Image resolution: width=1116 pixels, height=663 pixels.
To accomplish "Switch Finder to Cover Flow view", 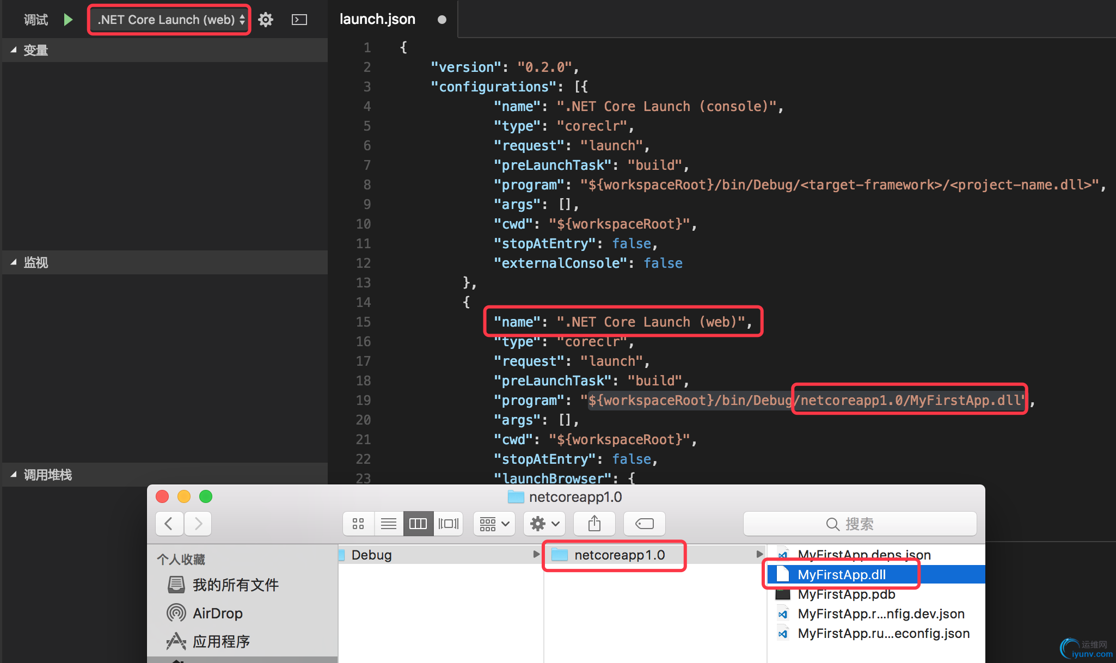I will click(x=448, y=524).
